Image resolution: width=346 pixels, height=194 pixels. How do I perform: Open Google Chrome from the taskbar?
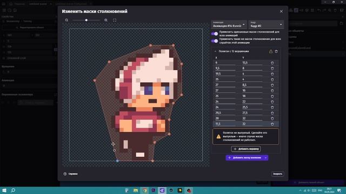point(144,190)
